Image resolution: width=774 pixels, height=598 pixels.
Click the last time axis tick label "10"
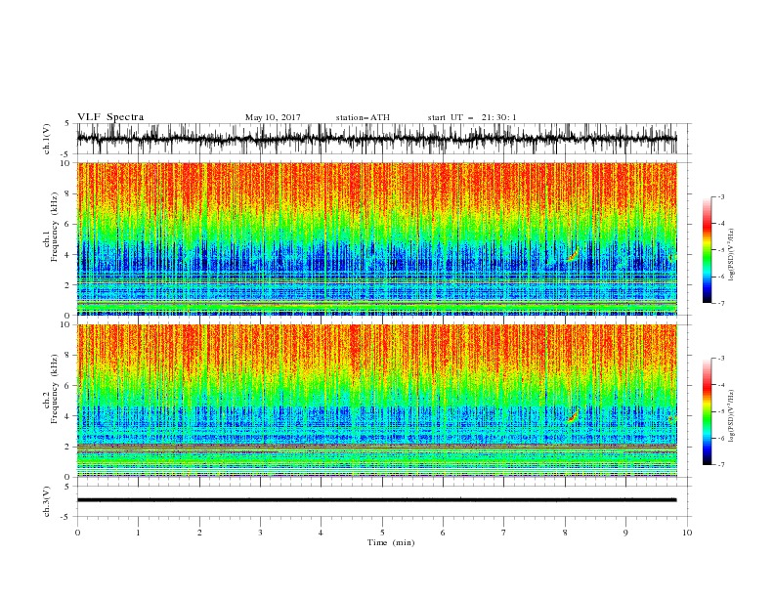coord(687,533)
